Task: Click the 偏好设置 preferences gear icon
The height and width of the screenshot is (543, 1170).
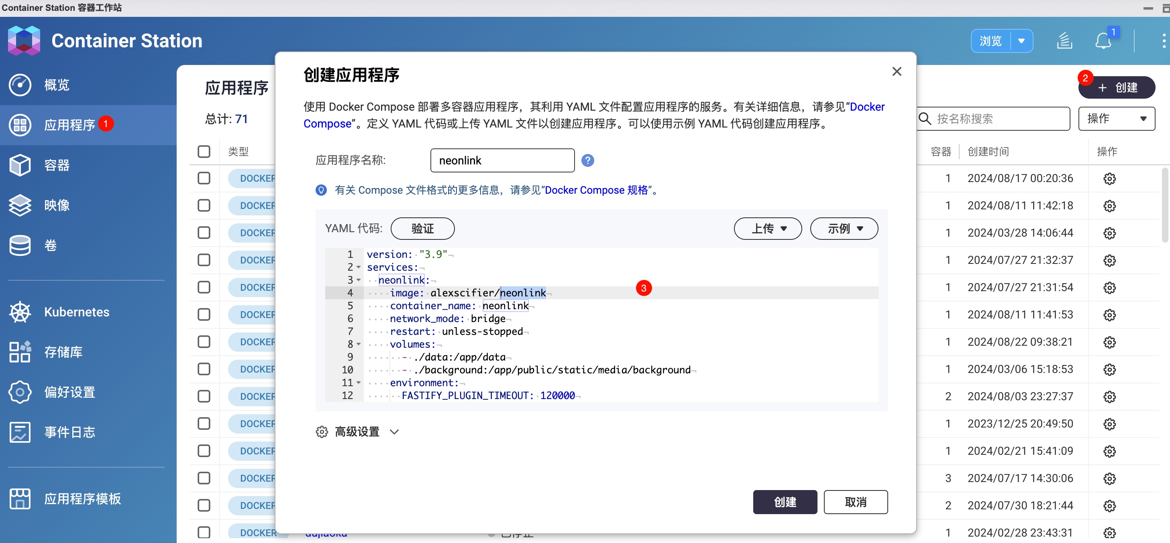Action: 20,392
